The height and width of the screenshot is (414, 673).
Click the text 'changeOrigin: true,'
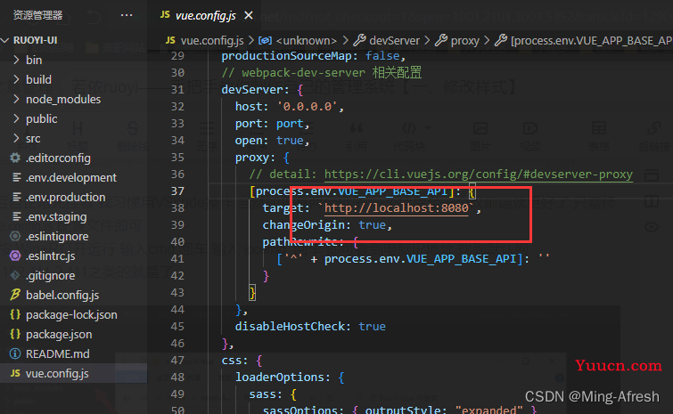[327, 225]
